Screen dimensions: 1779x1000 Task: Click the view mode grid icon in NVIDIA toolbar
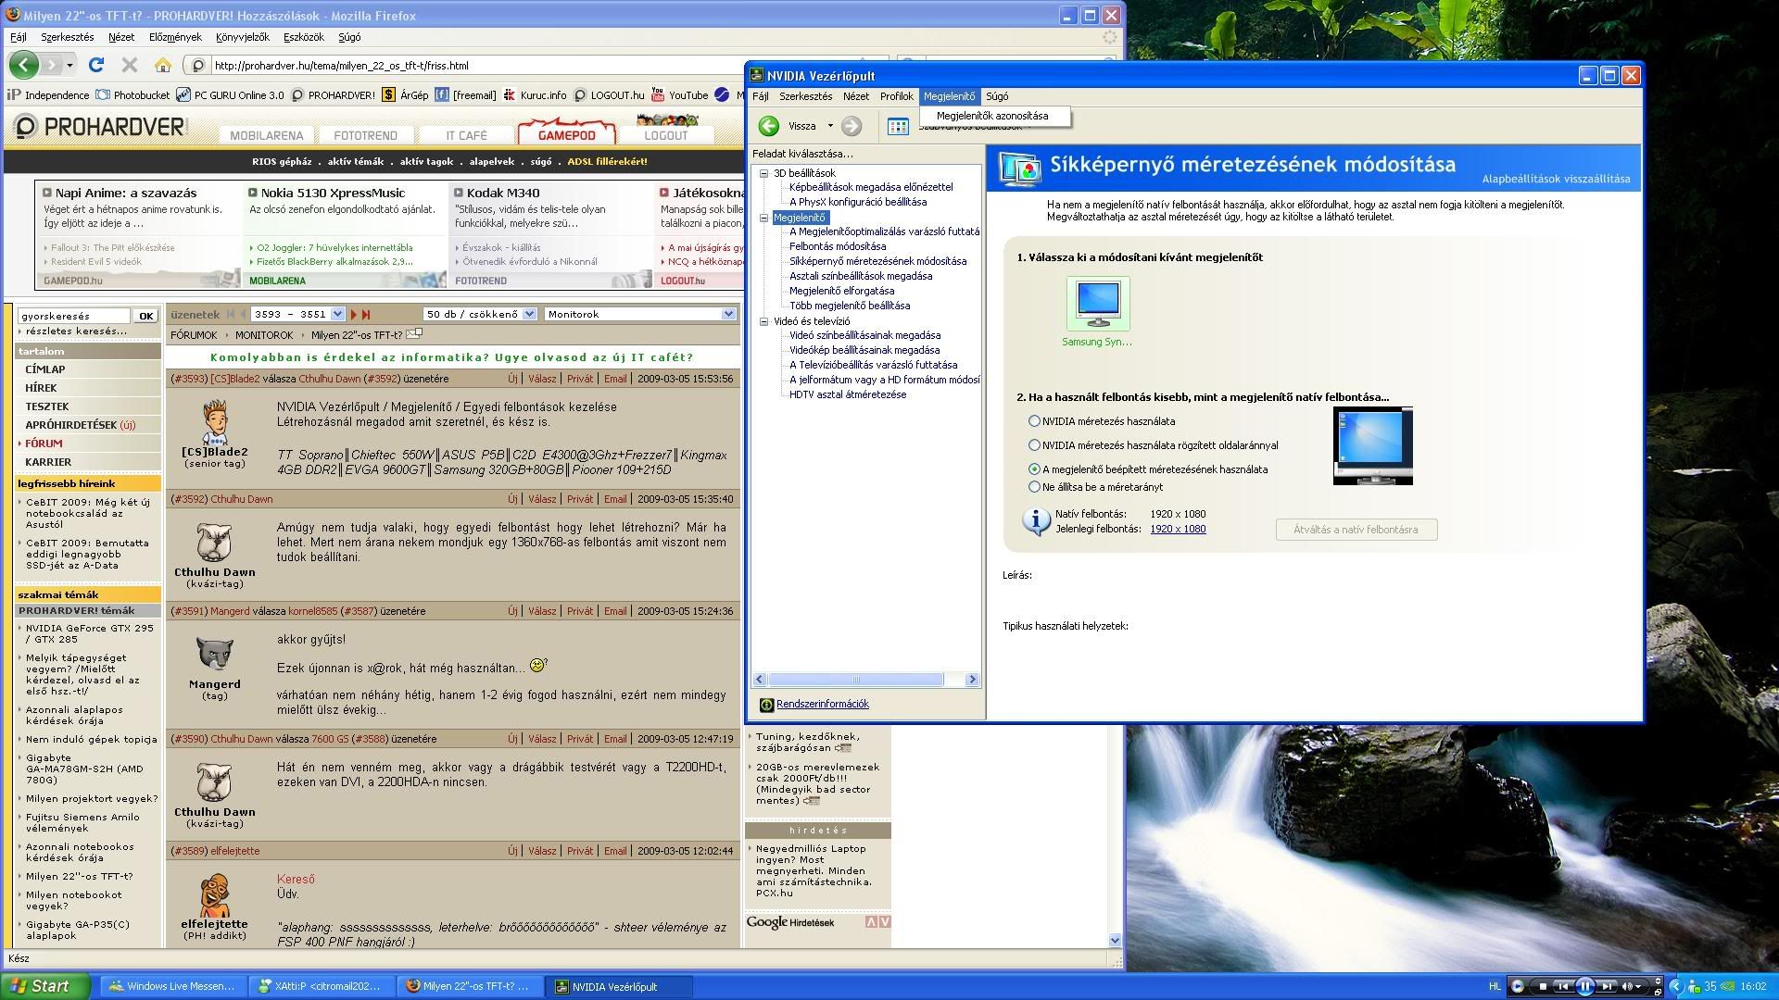point(898,127)
